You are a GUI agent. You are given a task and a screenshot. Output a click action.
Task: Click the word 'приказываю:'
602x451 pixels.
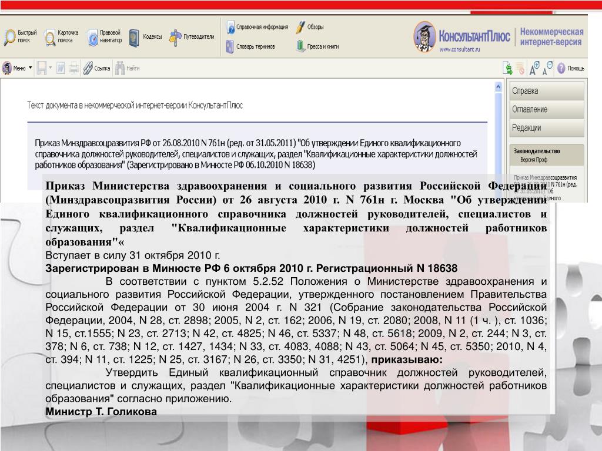[407, 360]
